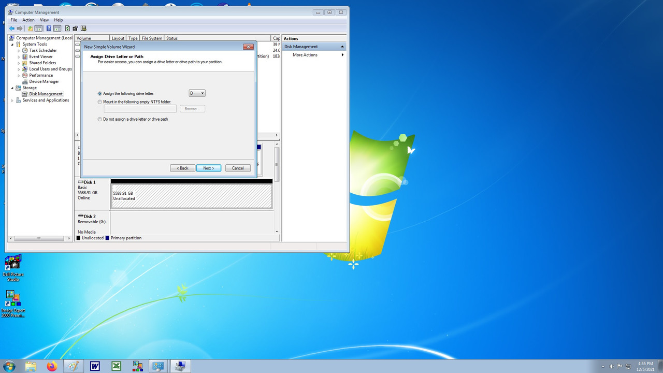Toggle Show/Hide Action Pane toolbar icon
The width and height of the screenshot is (663, 373).
pyautogui.click(x=57, y=28)
